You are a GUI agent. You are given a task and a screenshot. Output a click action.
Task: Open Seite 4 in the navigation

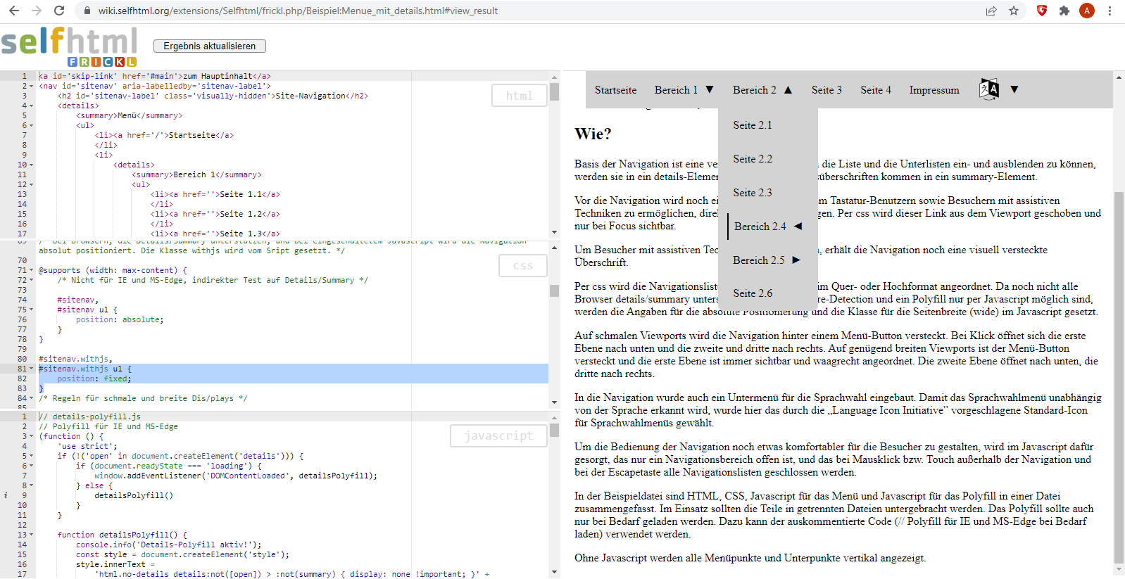[x=876, y=90]
